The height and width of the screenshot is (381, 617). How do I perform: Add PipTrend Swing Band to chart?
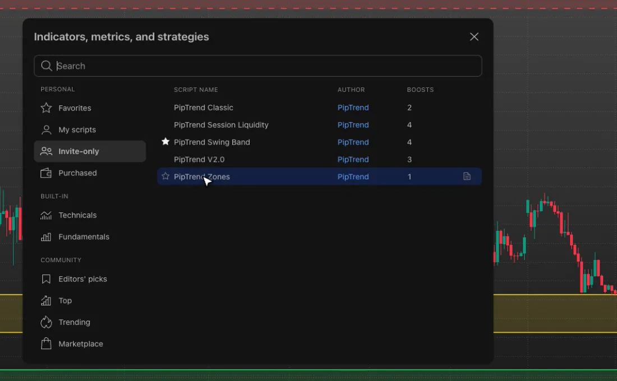(211, 142)
